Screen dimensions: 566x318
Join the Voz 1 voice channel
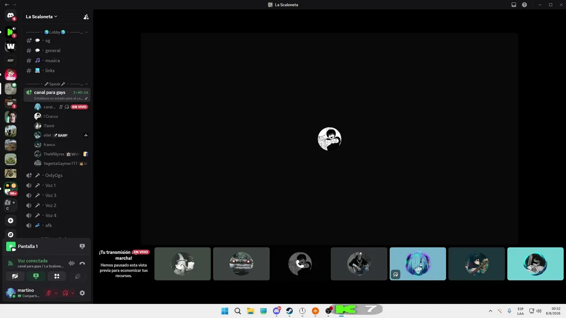tap(57, 185)
